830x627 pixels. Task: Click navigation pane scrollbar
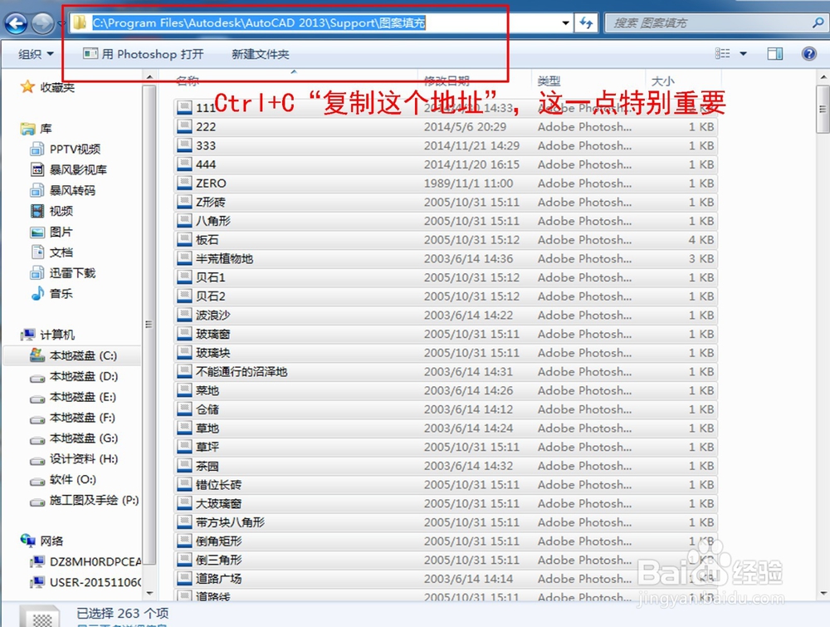pos(149,324)
